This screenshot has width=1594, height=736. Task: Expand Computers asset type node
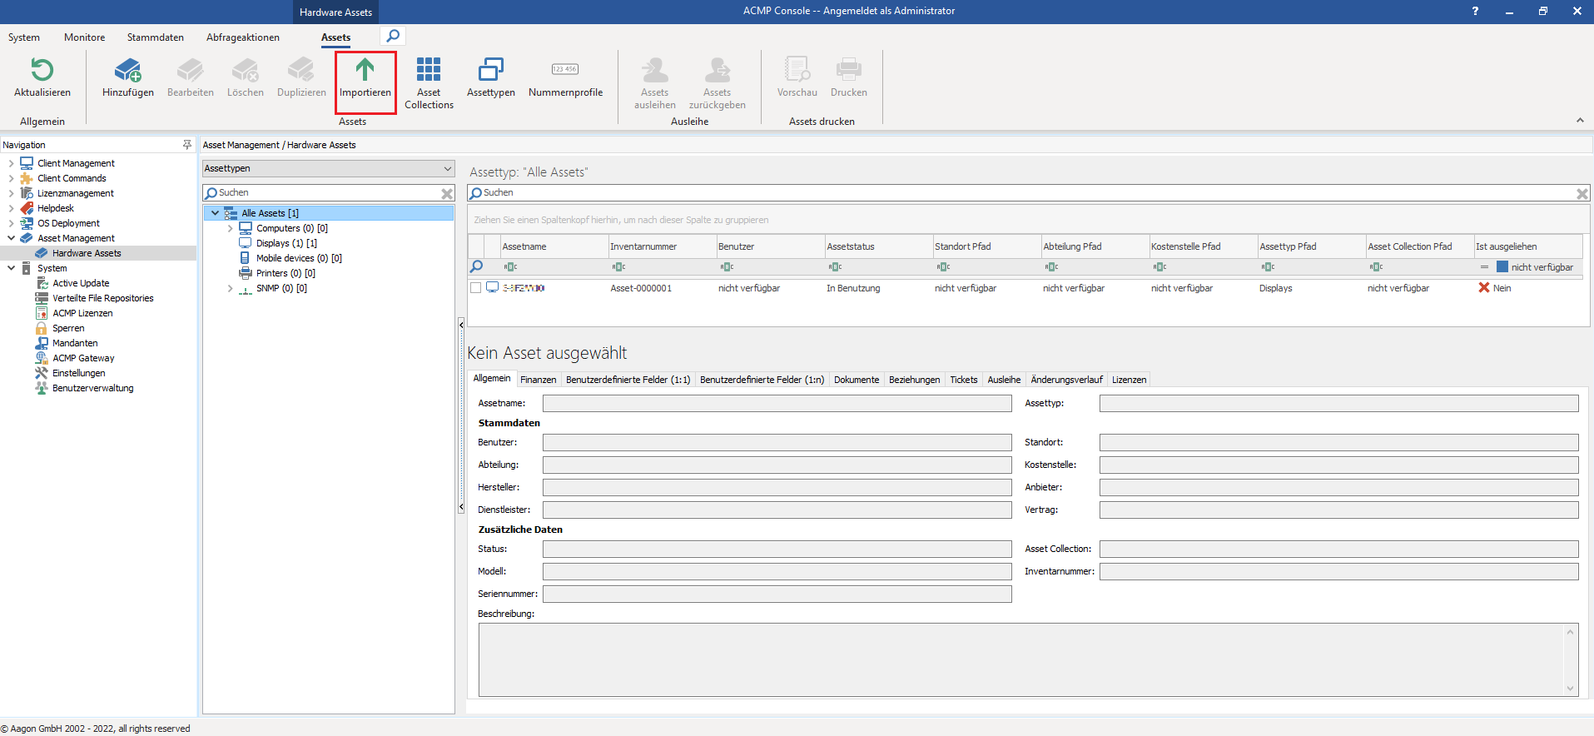pyautogui.click(x=231, y=228)
